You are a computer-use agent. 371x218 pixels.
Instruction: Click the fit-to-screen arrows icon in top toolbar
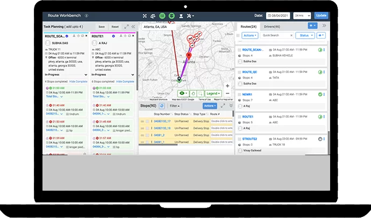145,16
